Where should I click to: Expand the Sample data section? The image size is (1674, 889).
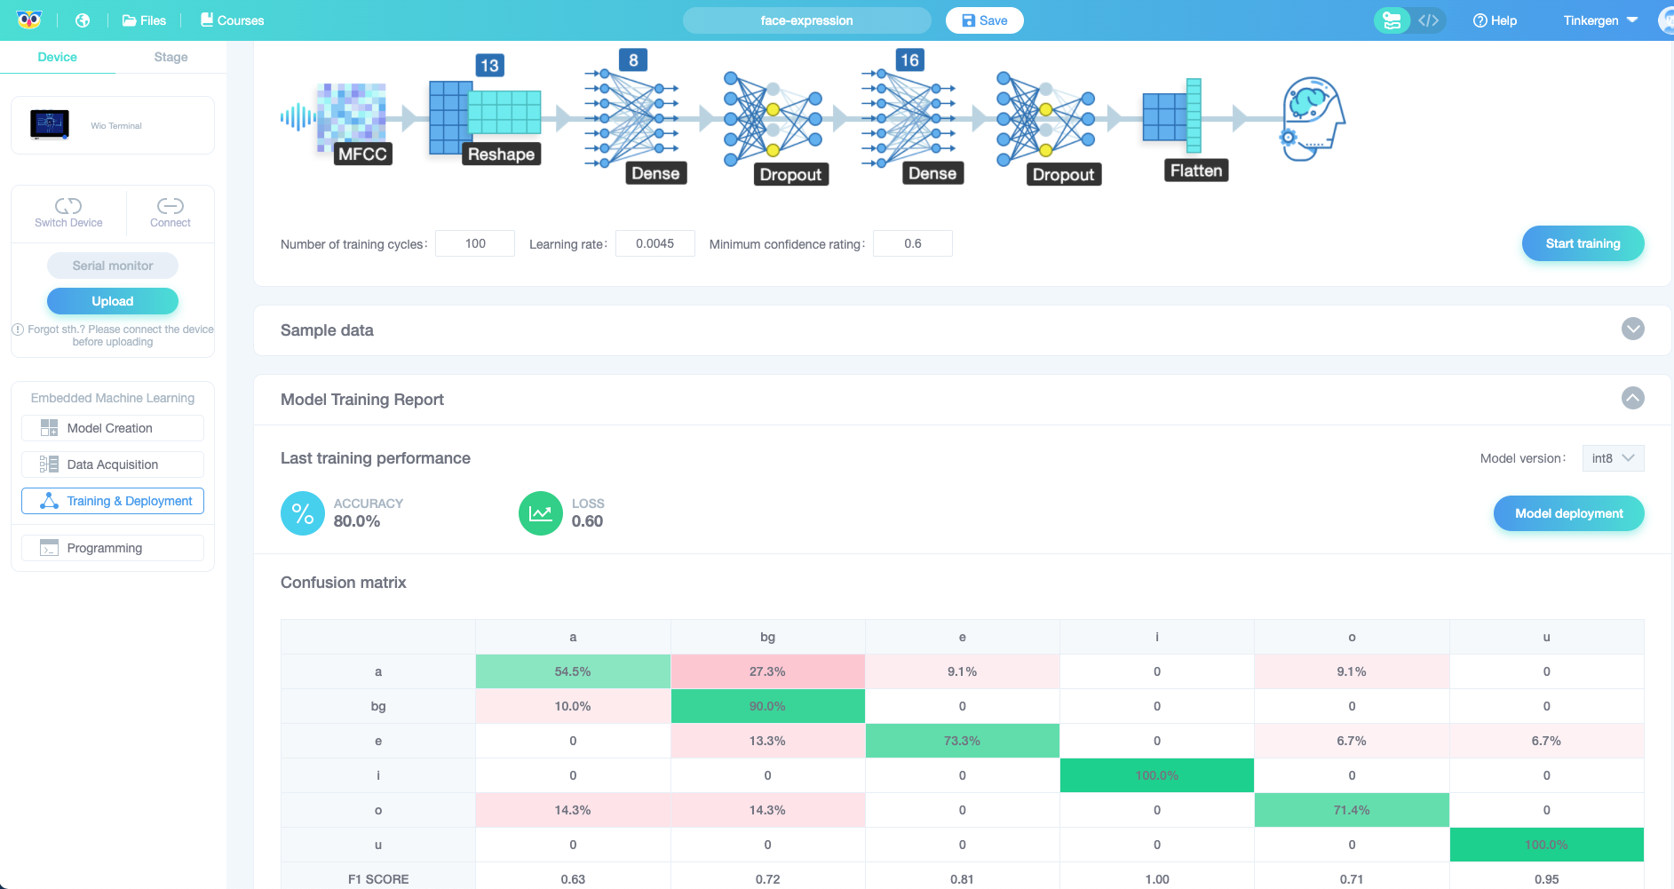coord(1632,329)
